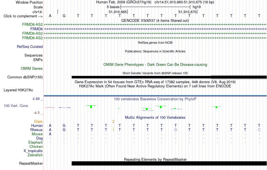
Task: Click the 'Human Feb. 2009 (GRCh37/hg19)' assembly text
Action: pos(124,2)
